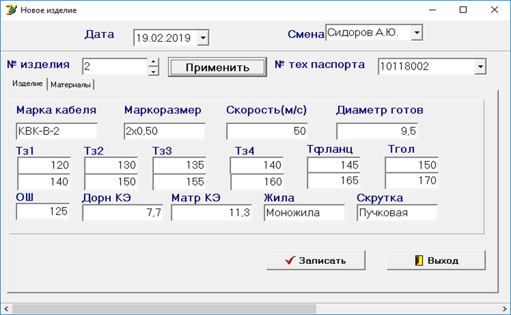Click the Тз1 upper field 120
The height and width of the screenshot is (315, 511).
point(43,165)
